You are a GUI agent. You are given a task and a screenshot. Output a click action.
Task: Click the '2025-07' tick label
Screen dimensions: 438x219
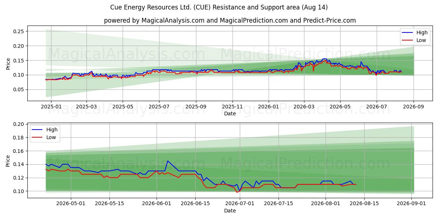(159, 106)
